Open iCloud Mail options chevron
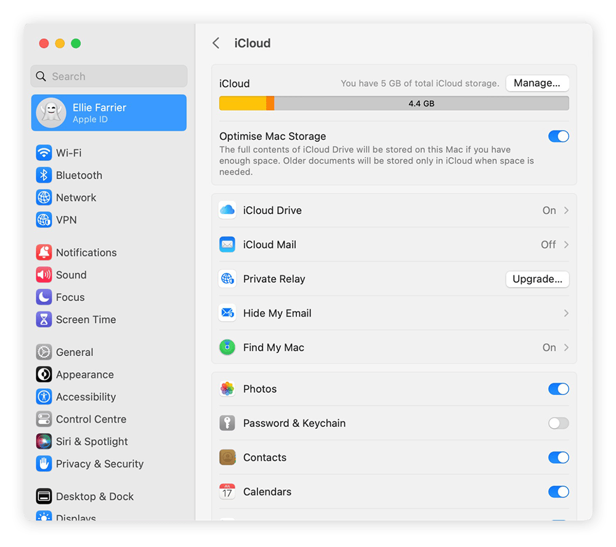 coord(566,245)
